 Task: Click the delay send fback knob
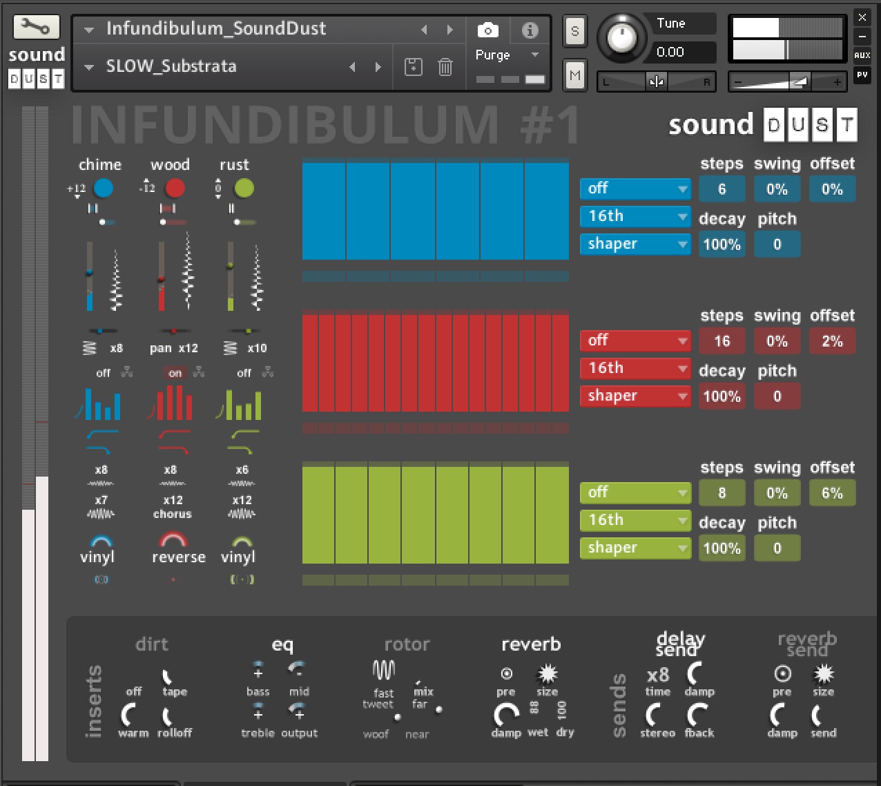click(x=697, y=714)
